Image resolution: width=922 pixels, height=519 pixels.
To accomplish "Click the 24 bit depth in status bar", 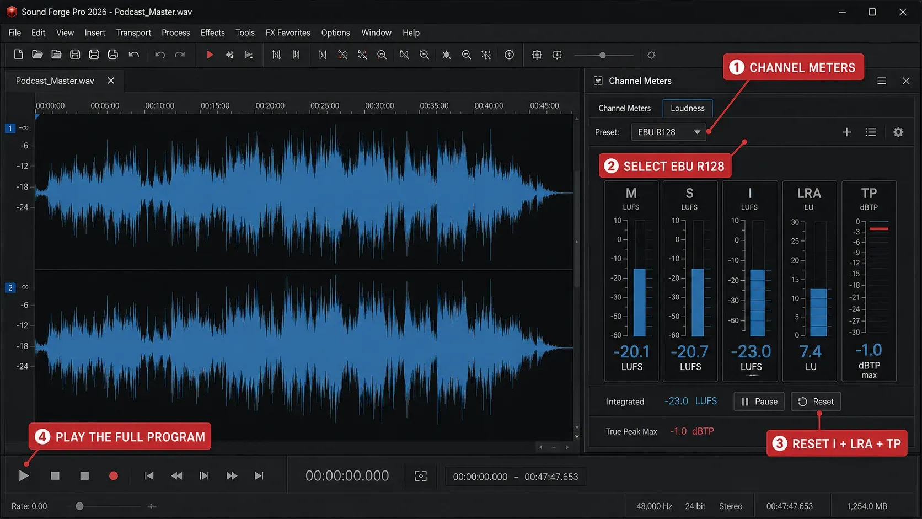I will [x=695, y=506].
